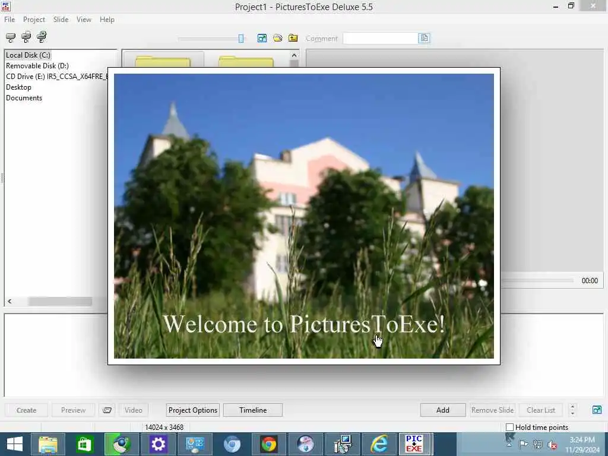Click the 00:00 time display
608x456 pixels.
590,281
